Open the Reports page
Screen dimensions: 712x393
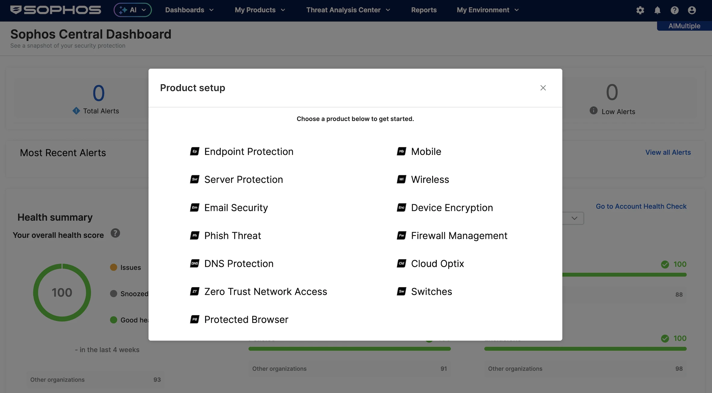click(424, 10)
